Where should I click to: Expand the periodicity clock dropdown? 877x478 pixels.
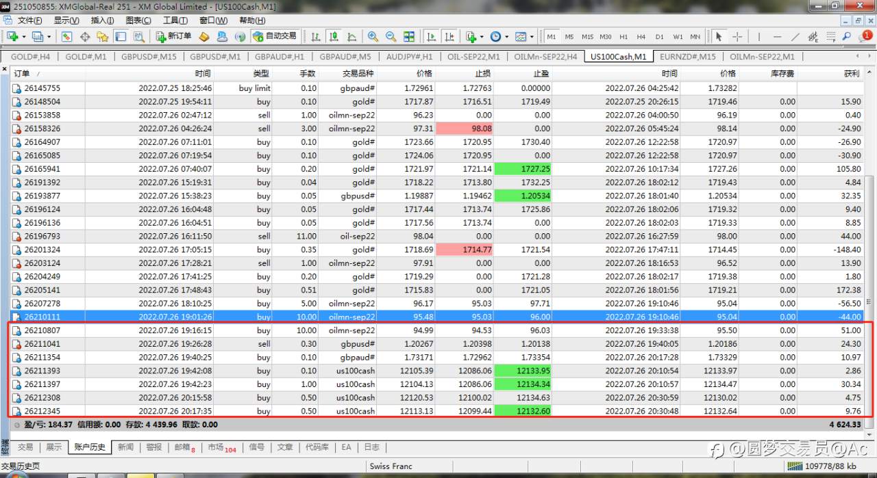[x=507, y=36]
